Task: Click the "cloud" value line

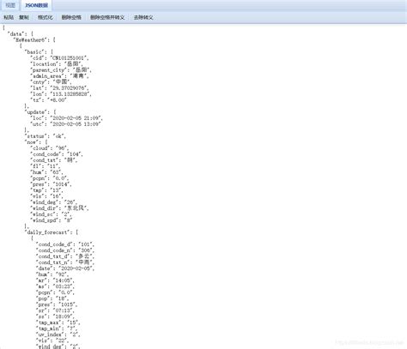Action: 49,148
